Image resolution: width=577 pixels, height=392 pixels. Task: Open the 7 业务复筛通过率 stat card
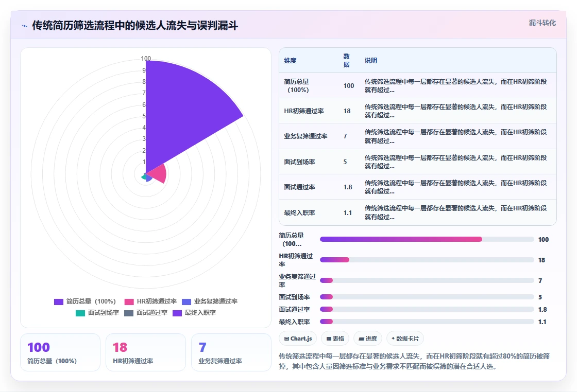[x=231, y=352]
